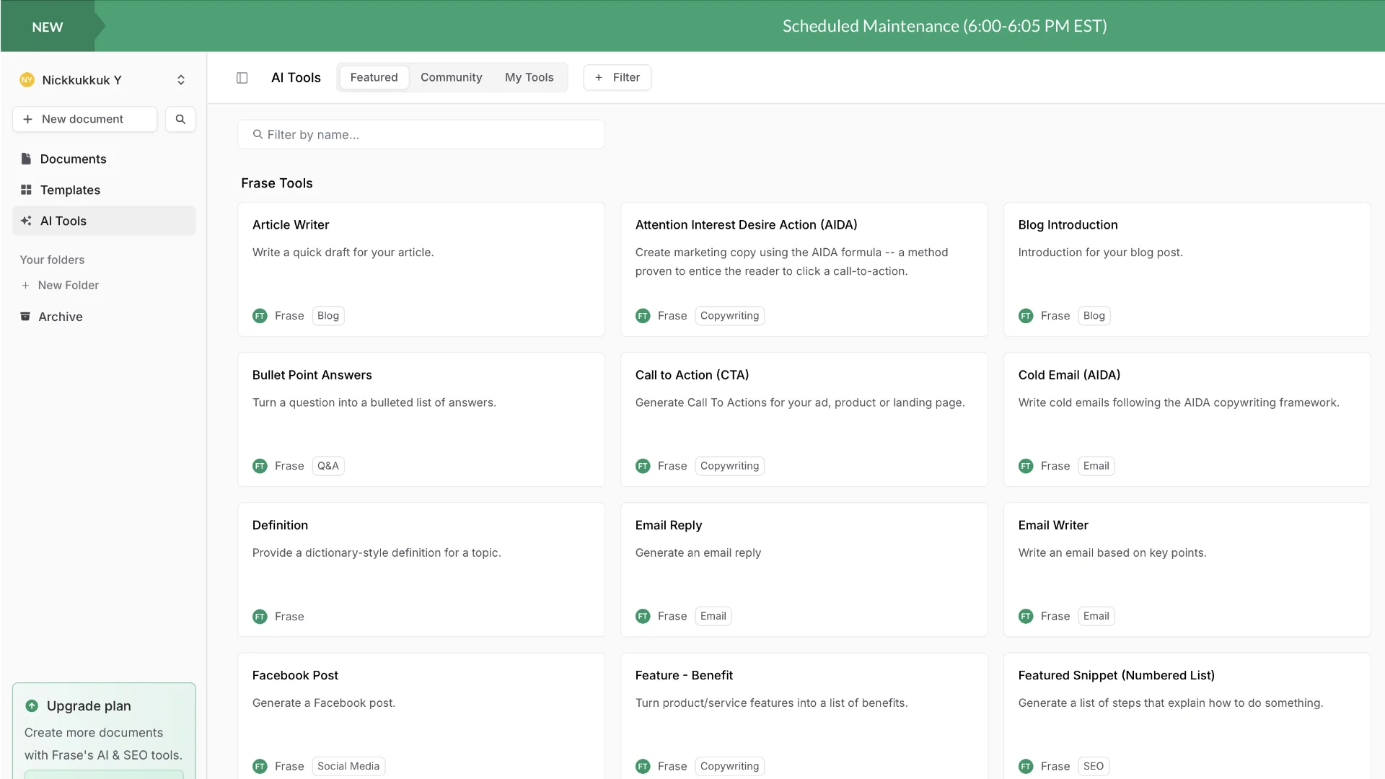
Task: Select the Featured tab
Action: [374, 77]
